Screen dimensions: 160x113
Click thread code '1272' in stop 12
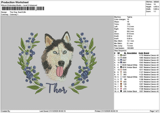coord(141,82)
